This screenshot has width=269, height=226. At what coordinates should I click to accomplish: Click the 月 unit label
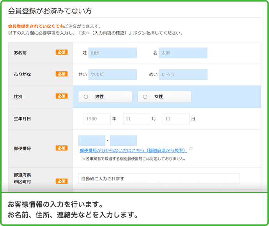154,119
